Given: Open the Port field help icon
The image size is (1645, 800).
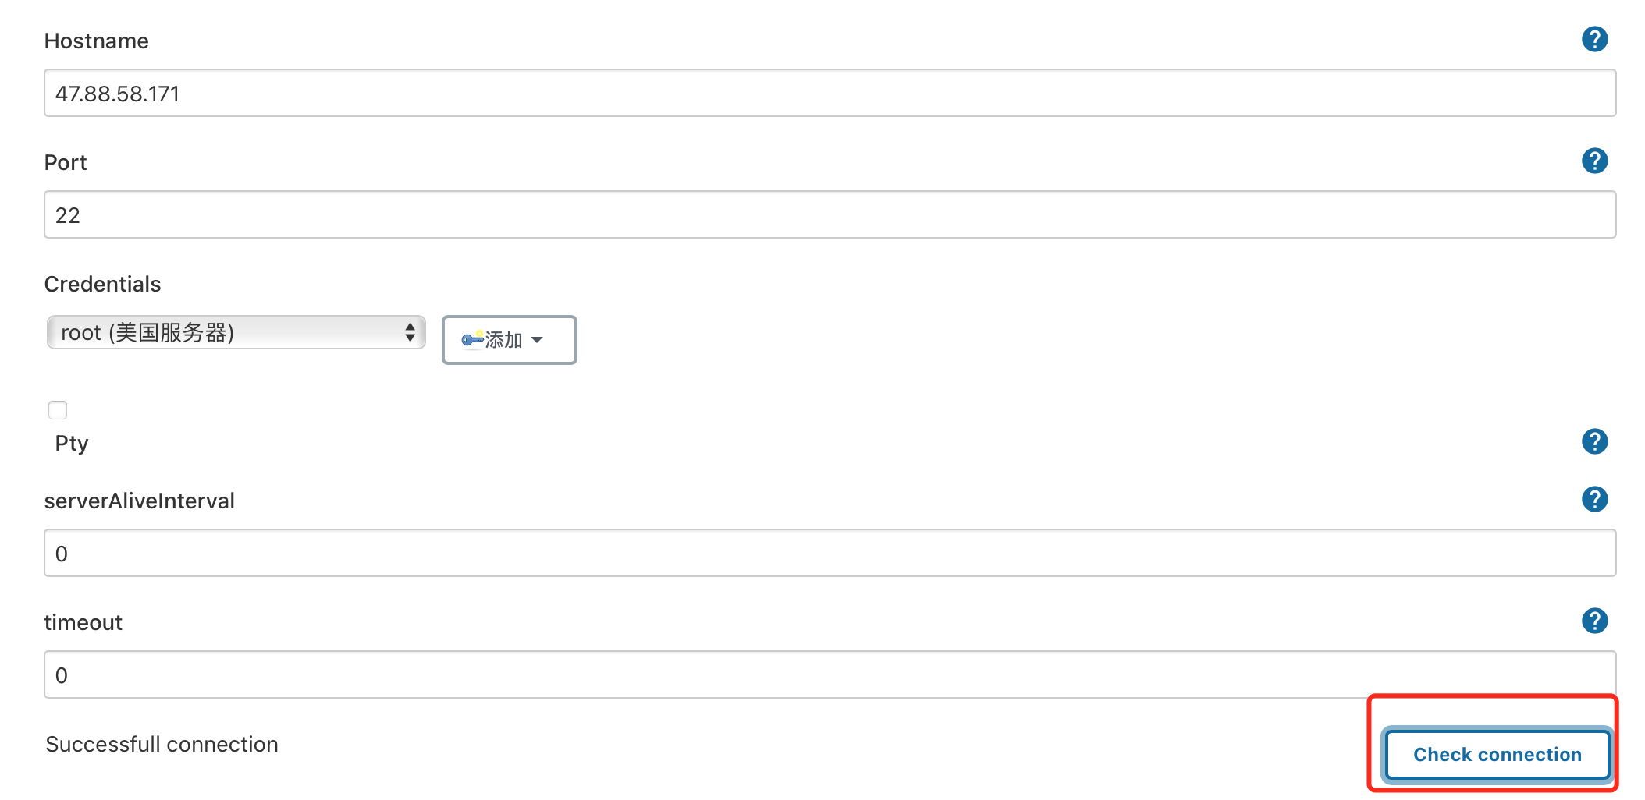Looking at the screenshot, I should 1594,161.
